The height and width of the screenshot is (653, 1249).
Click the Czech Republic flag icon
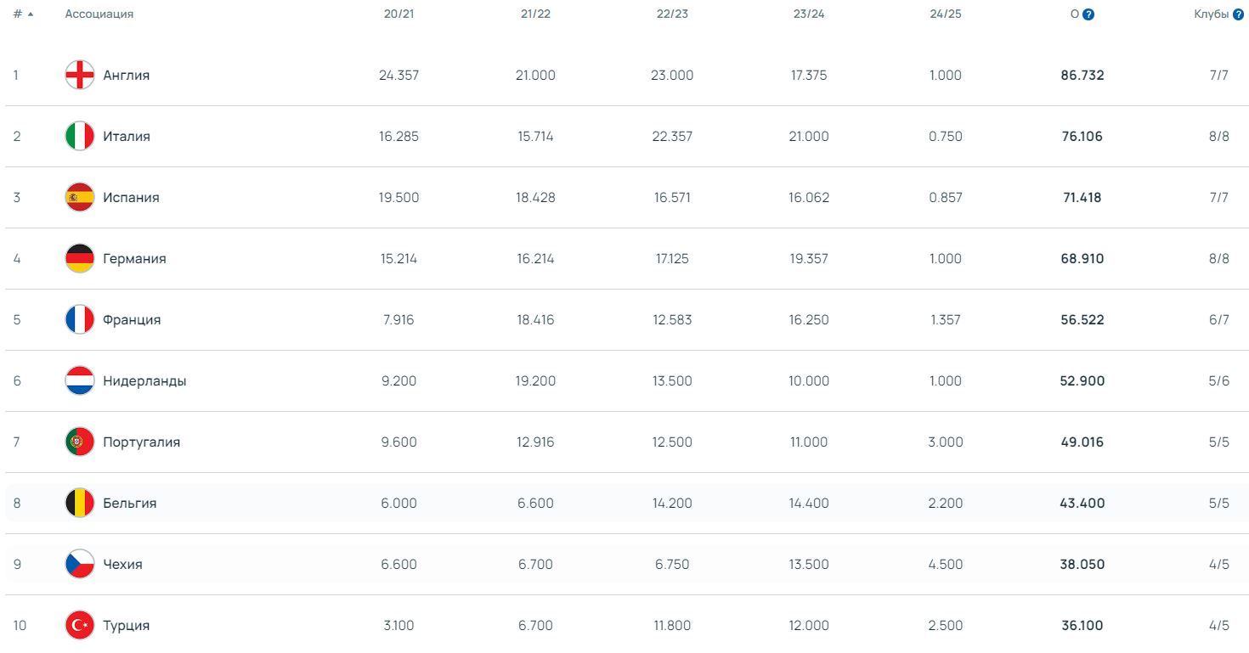tap(80, 564)
